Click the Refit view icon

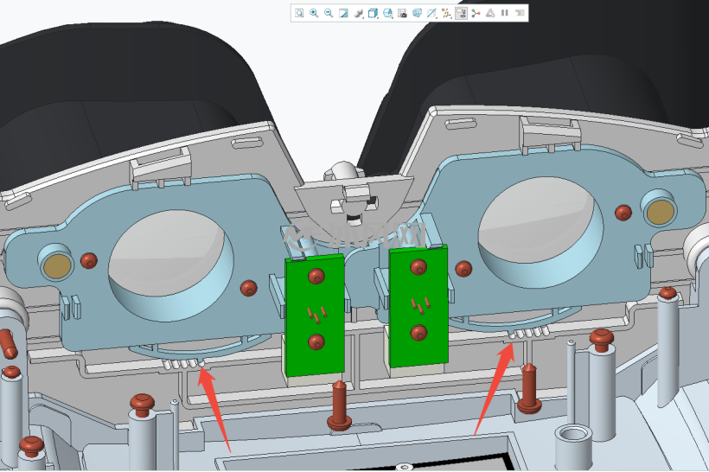point(299,13)
